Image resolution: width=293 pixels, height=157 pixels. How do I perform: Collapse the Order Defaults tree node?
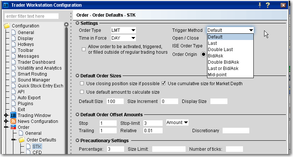pos(14,140)
